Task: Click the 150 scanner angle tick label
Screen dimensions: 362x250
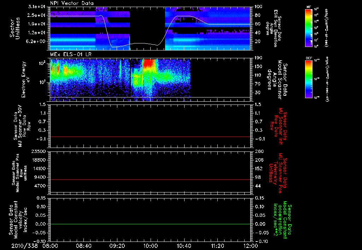Action: point(258,66)
